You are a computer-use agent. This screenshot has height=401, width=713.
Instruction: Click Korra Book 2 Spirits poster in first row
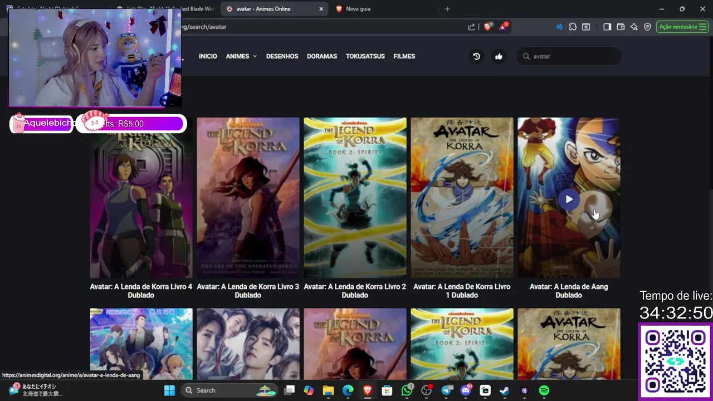pos(355,198)
